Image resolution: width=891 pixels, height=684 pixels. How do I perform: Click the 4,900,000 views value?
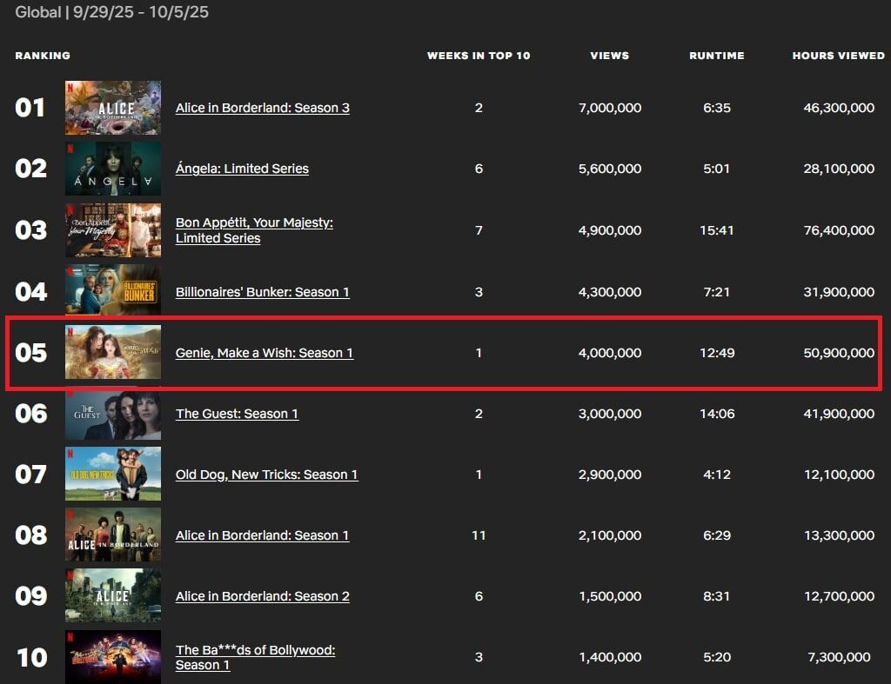(610, 230)
